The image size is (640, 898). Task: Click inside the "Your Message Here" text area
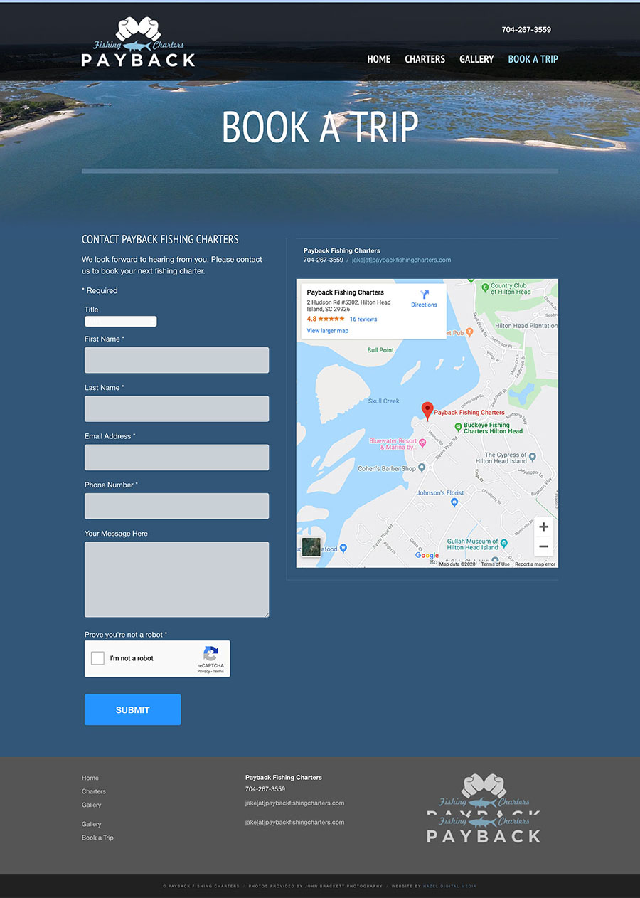point(176,579)
